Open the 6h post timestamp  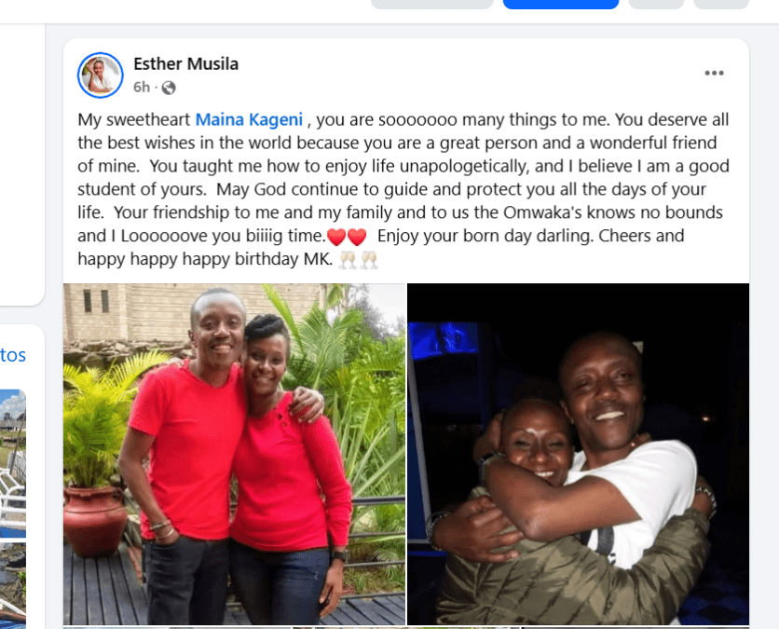click(141, 88)
